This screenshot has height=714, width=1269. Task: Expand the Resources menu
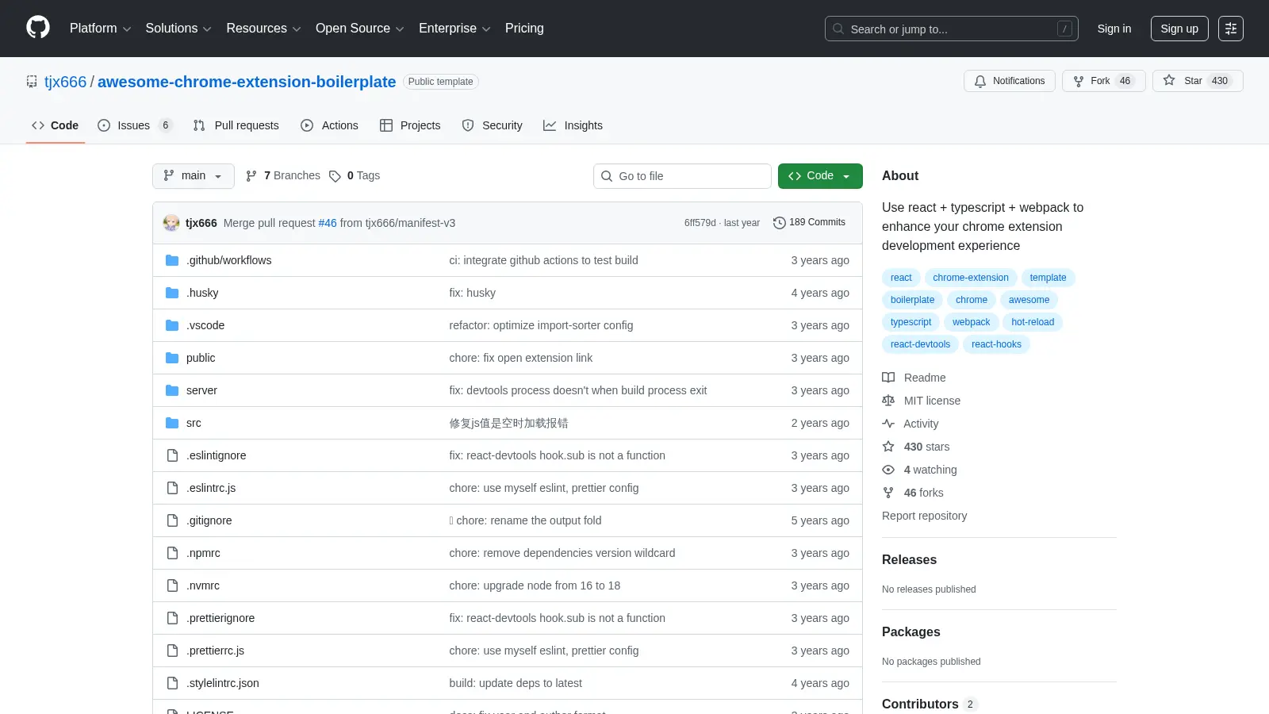coord(263,29)
